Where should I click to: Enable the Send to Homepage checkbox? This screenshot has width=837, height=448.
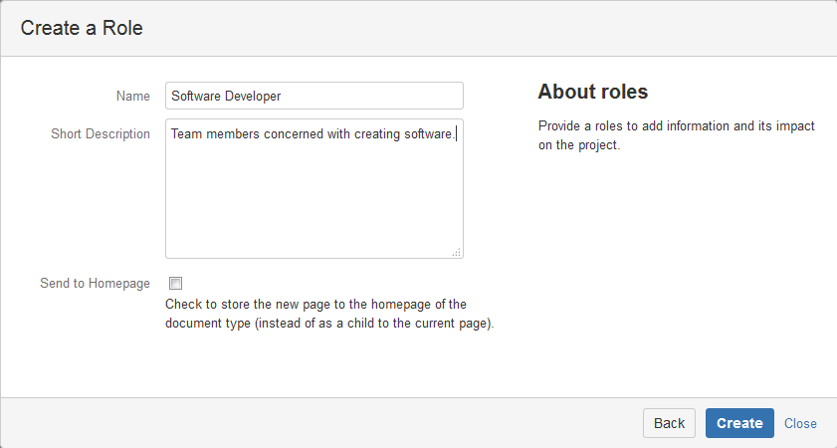pos(176,284)
